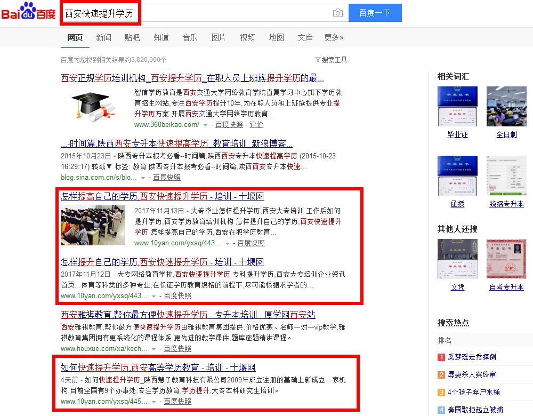Switch to 知道 tab
The height and width of the screenshot is (416, 533).
161,37
